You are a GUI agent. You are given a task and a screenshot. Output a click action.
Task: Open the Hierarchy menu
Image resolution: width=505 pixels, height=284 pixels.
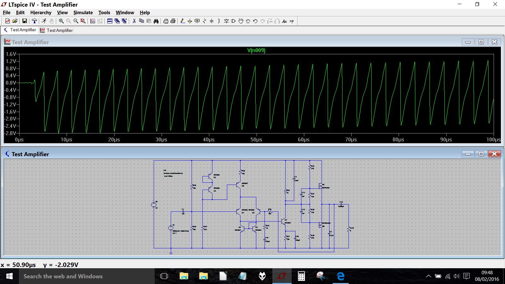click(41, 13)
